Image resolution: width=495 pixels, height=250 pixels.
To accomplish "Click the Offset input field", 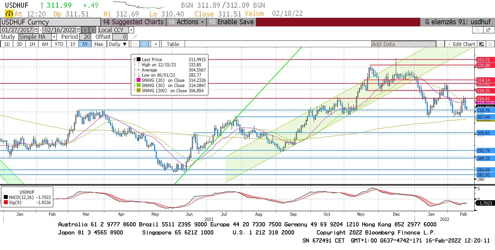I will coord(121,37).
